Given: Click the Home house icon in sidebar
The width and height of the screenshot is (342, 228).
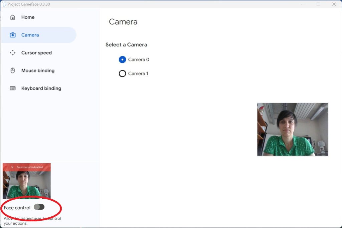Looking at the screenshot, I should pos(13,17).
